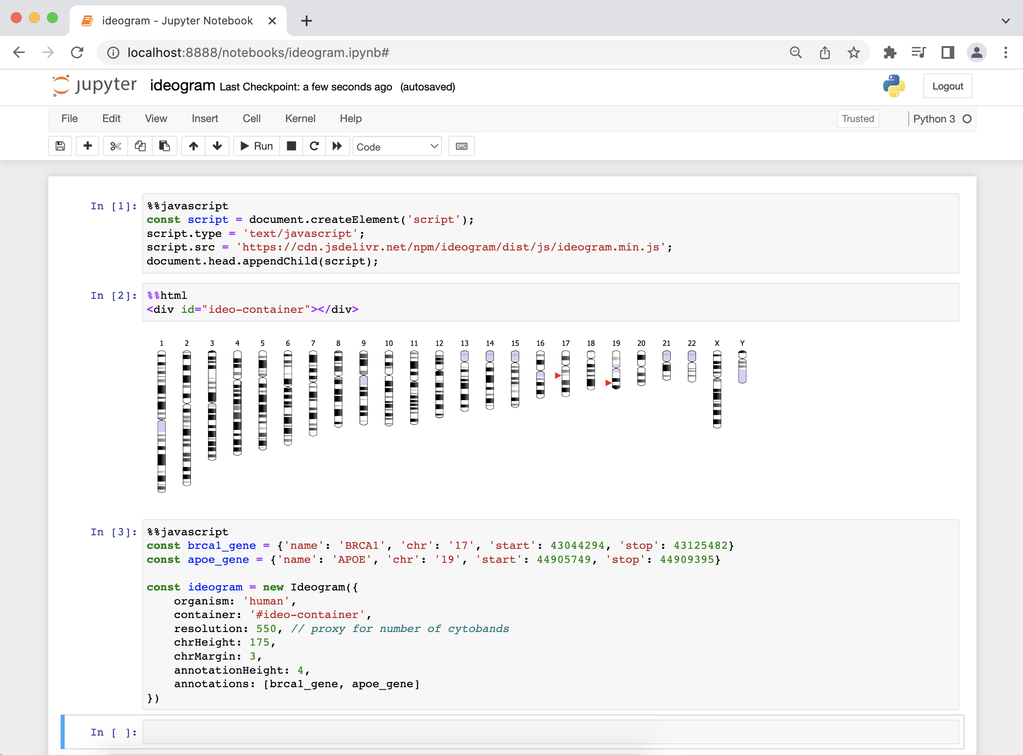The height and width of the screenshot is (755, 1023).
Task: Insert cell below with plus icon
Action: point(87,146)
